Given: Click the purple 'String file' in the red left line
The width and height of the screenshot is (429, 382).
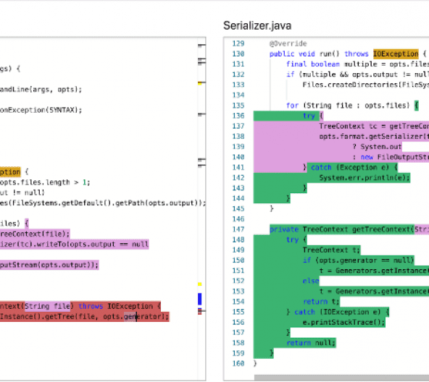Looking at the screenshot, I should (x=47, y=307).
